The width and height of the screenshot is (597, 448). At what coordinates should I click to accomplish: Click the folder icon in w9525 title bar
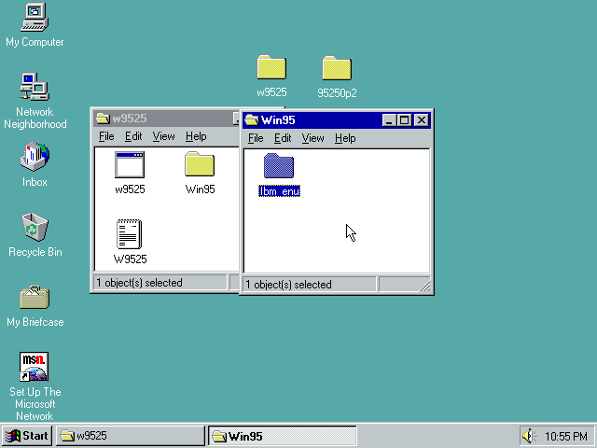click(x=103, y=119)
